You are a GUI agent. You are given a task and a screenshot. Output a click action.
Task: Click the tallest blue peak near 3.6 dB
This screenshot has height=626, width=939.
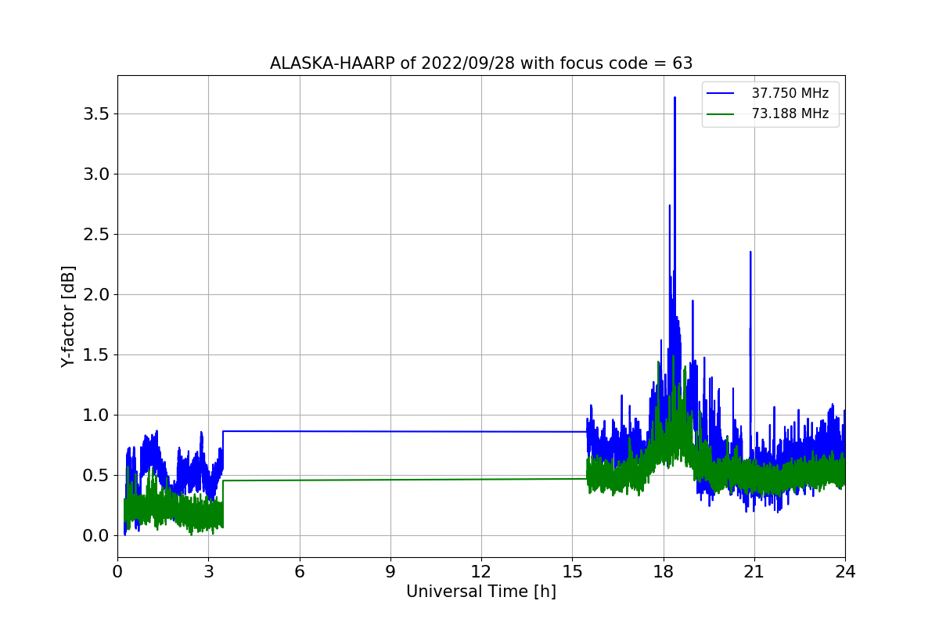pos(675,99)
